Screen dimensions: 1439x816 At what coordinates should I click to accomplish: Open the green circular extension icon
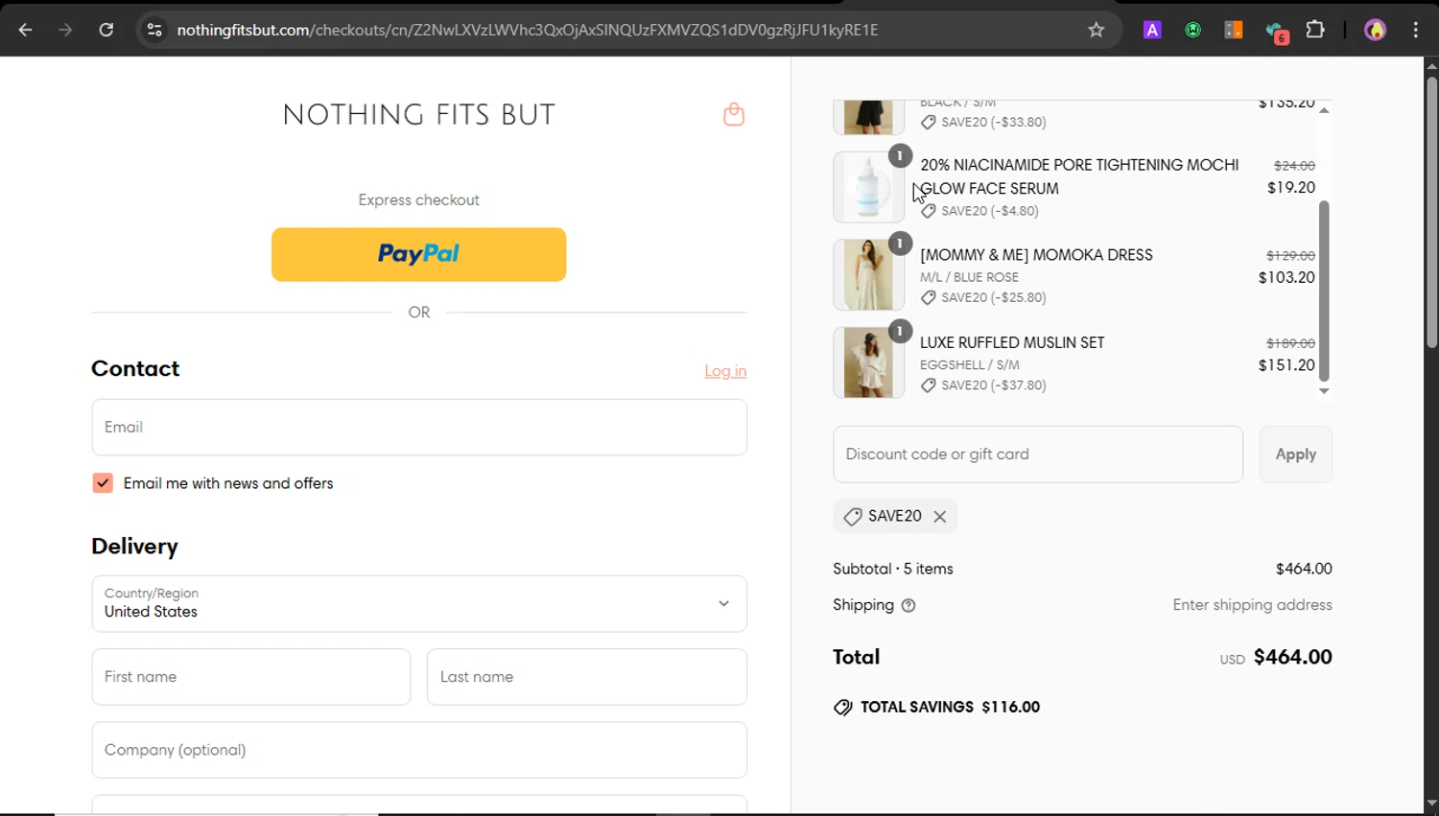coord(1192,30)
